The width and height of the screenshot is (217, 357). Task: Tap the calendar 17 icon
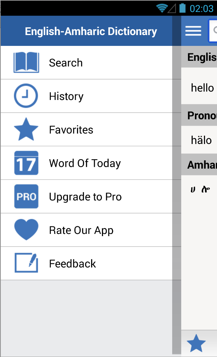coord(26,163)
